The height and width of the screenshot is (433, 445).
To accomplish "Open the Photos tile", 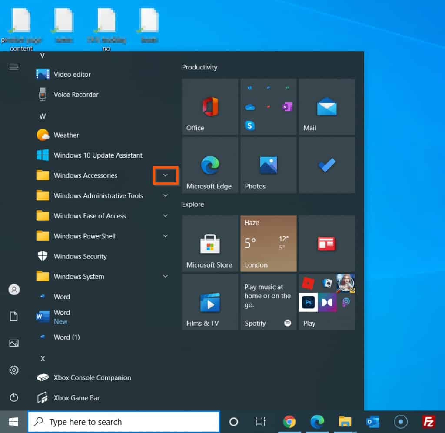I will pos(269,165).
